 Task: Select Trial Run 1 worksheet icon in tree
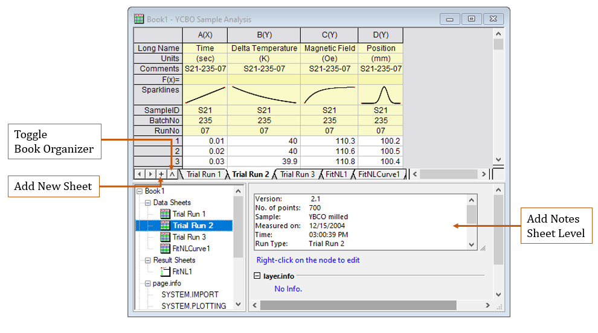(x=165, y=214)
